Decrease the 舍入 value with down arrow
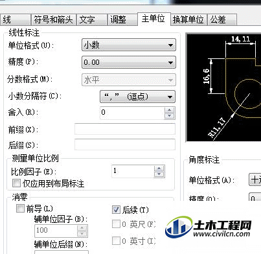Screen dimensions: 261x254 coord(170,116)
